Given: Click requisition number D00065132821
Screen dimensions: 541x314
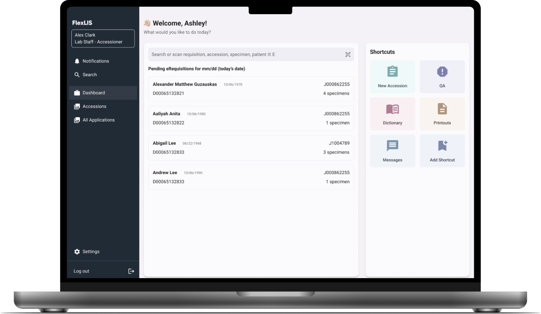Looking at the screenshot, I should pos(168,93).
